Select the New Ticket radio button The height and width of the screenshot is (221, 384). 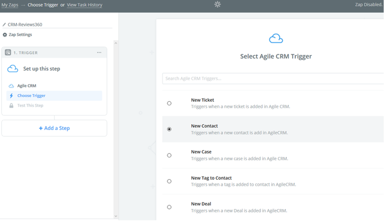point(169,103)
